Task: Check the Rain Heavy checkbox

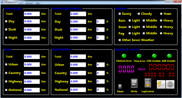Action: (161, 21)
